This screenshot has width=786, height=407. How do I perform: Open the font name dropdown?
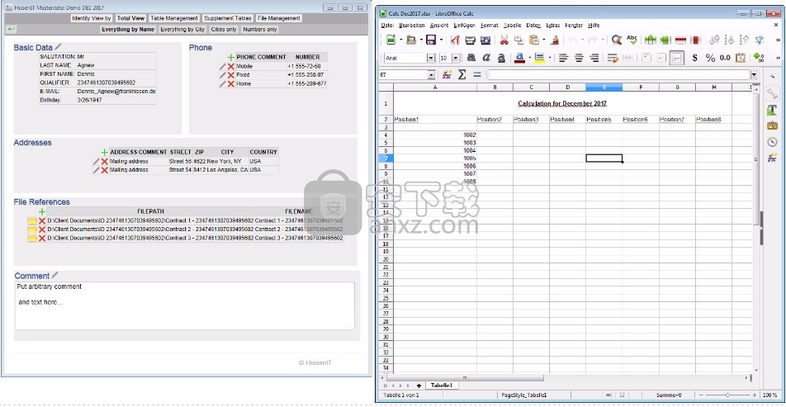(x=431, y=58)
